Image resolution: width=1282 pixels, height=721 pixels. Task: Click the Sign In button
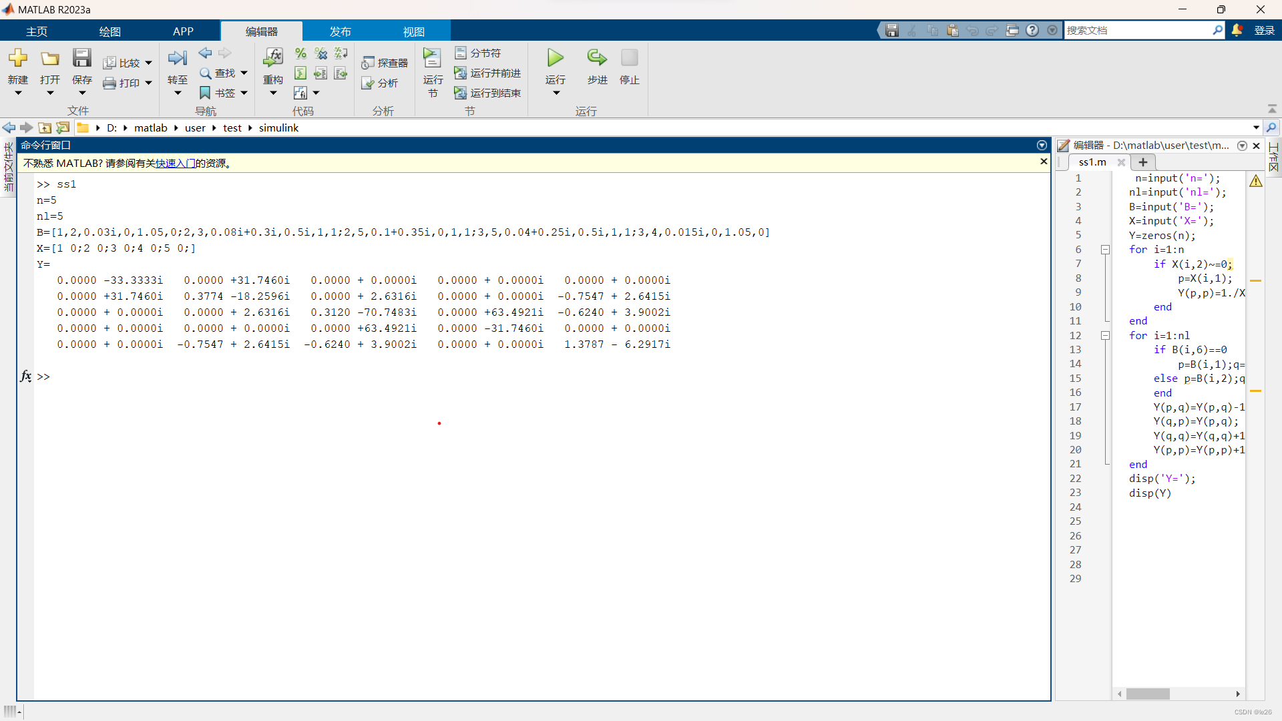[1265, 30]
